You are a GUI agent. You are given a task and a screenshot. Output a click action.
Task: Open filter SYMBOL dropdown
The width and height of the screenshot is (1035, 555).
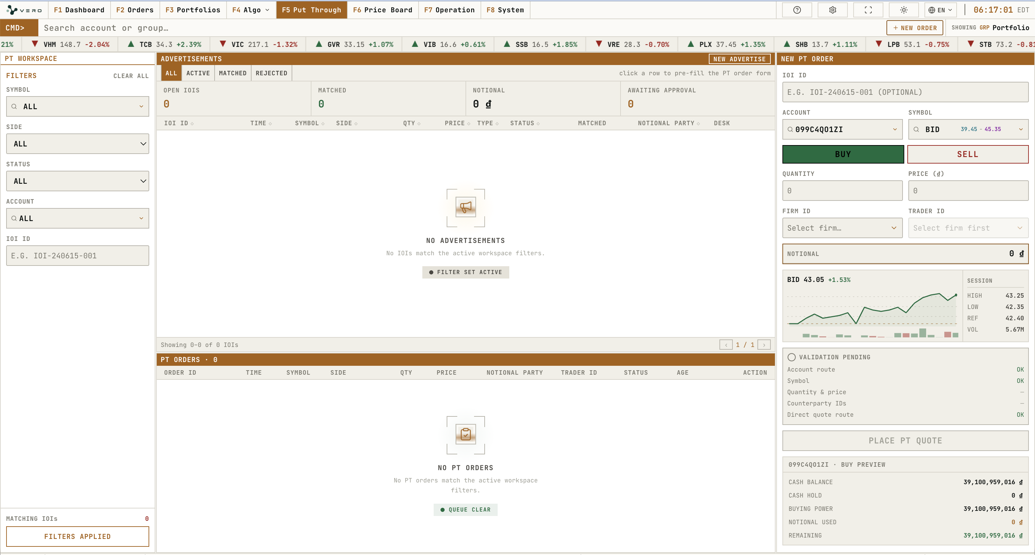(78, 106)
